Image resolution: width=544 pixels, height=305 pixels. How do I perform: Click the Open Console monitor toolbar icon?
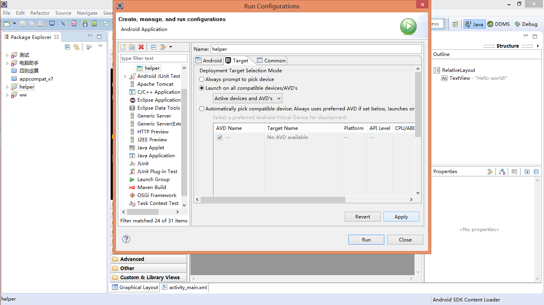pos(52,24)
